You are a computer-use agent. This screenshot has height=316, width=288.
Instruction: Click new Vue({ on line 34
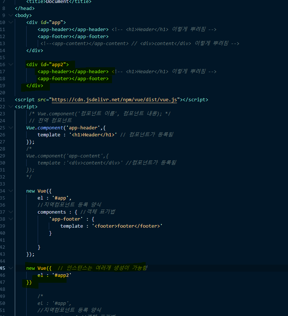(x=39, y=191)
